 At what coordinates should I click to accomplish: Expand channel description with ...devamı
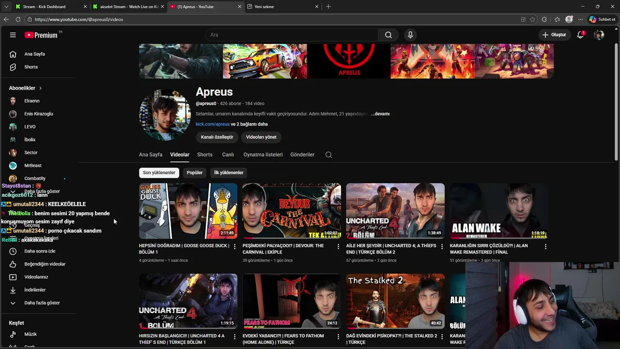click(x=380, y=114)
